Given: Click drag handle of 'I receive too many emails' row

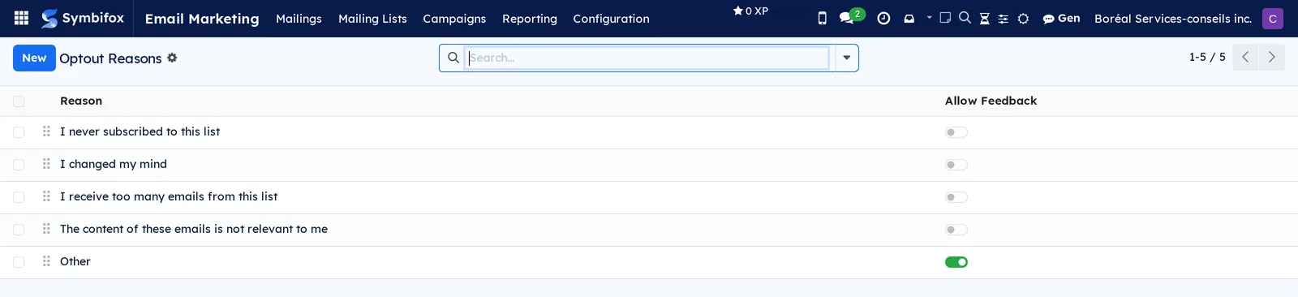Looking at the screenshot, I should pos(46,196).
